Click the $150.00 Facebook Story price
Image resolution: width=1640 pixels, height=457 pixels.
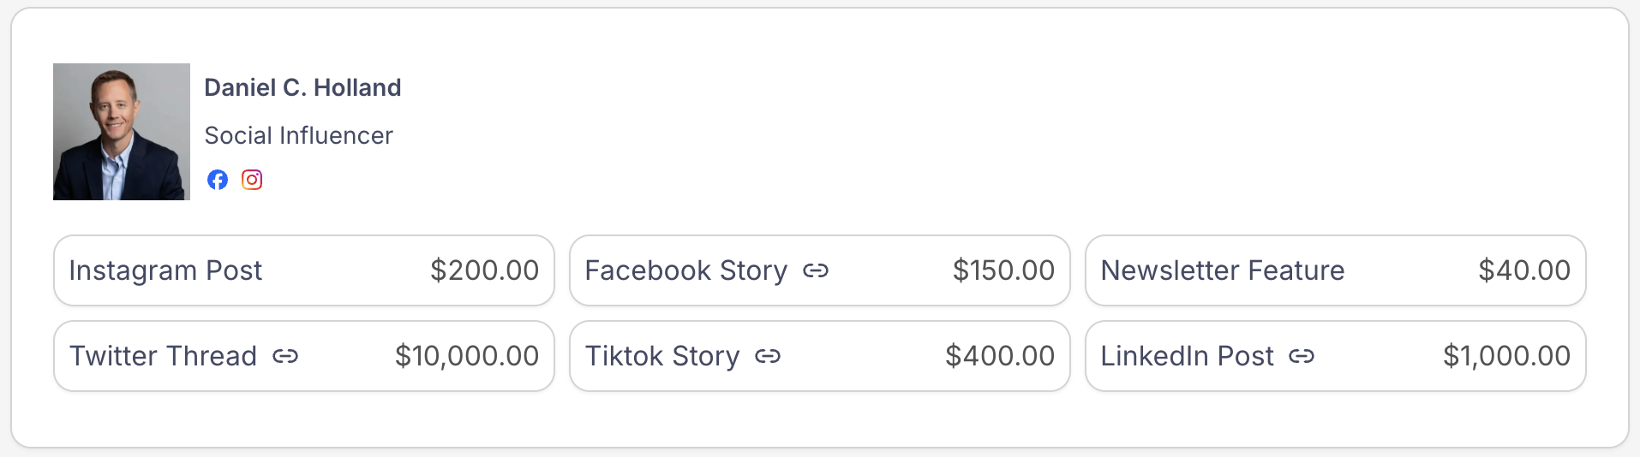(x=1003, y=270)
